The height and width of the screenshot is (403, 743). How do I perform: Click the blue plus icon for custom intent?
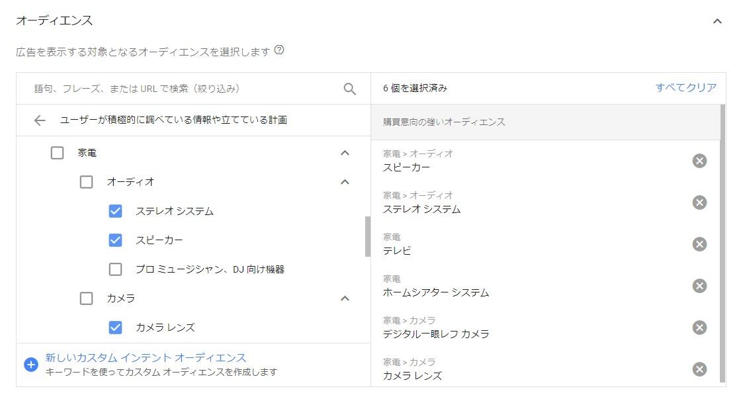tap(31, 365)
